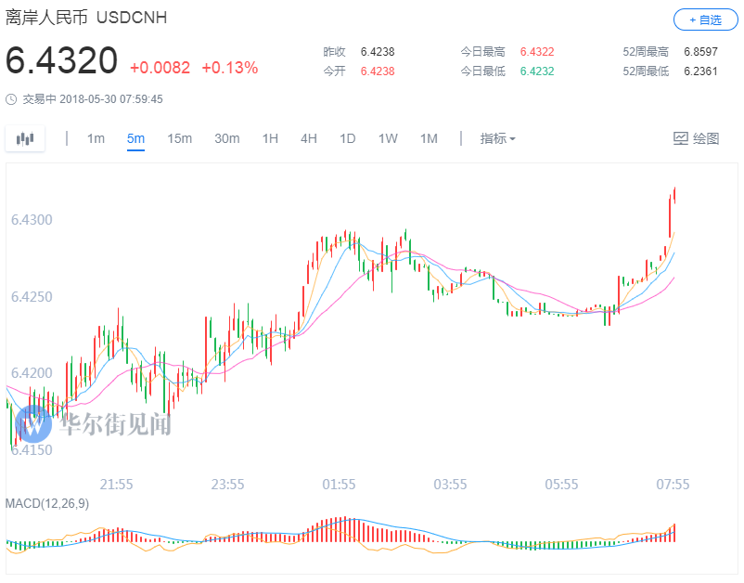Switch to the 1m timeframe
Viewport: 744px width, 583px height.
(96, 138)
